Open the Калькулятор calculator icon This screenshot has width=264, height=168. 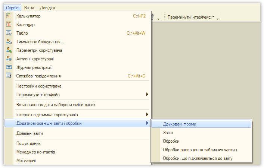[9, 16]
